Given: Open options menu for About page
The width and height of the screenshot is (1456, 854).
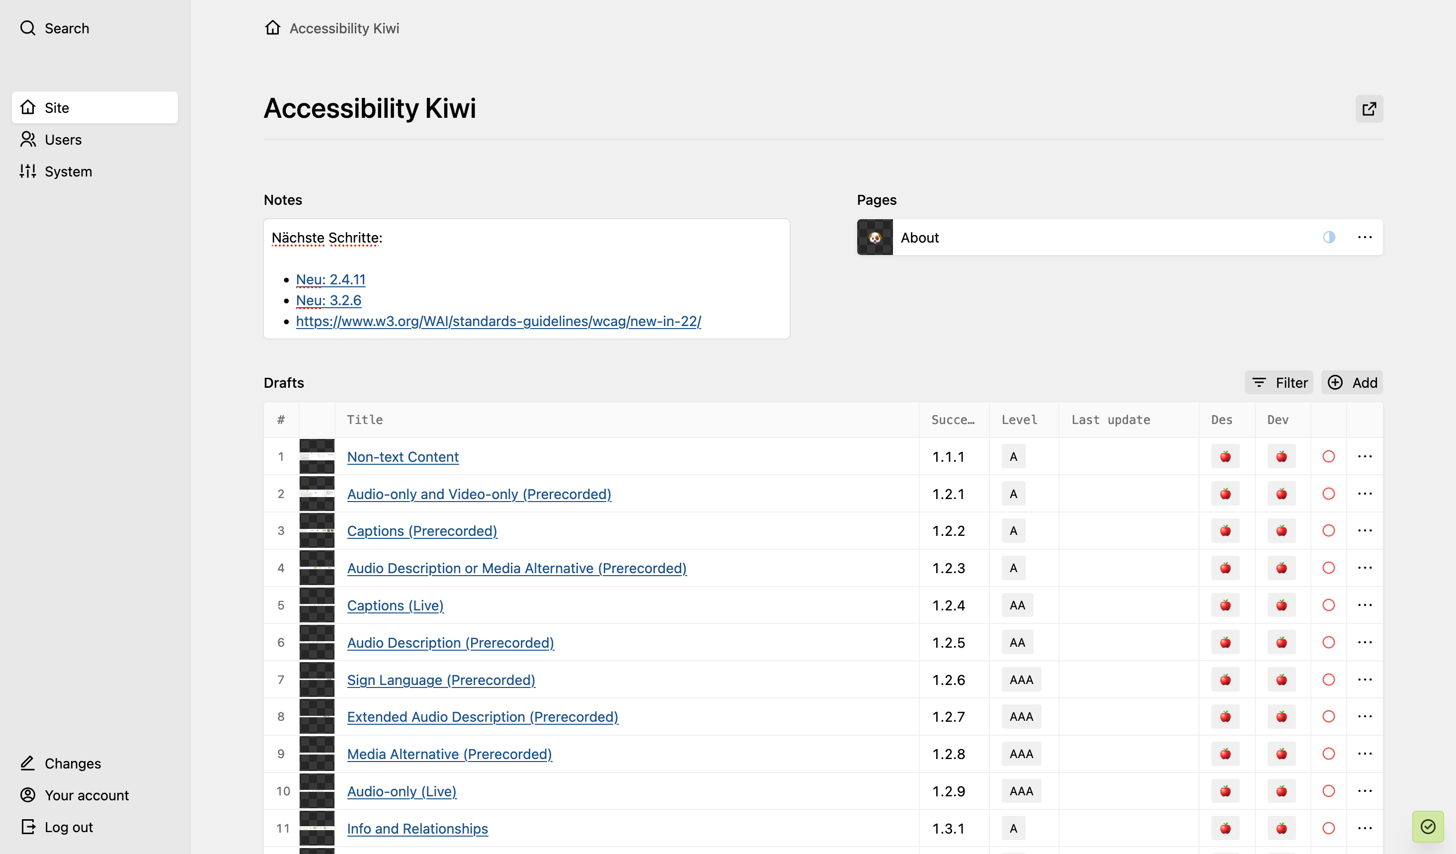Looking at the screenshot, I should click(x=1365, y=237).
